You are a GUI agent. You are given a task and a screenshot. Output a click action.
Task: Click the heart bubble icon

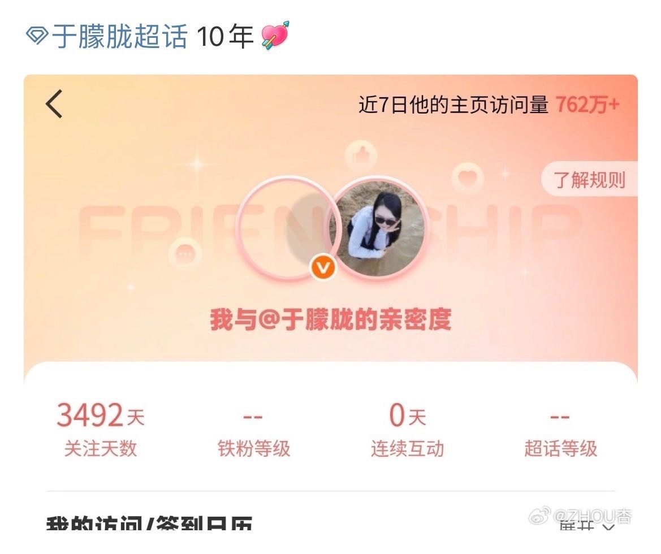(466, 176)
